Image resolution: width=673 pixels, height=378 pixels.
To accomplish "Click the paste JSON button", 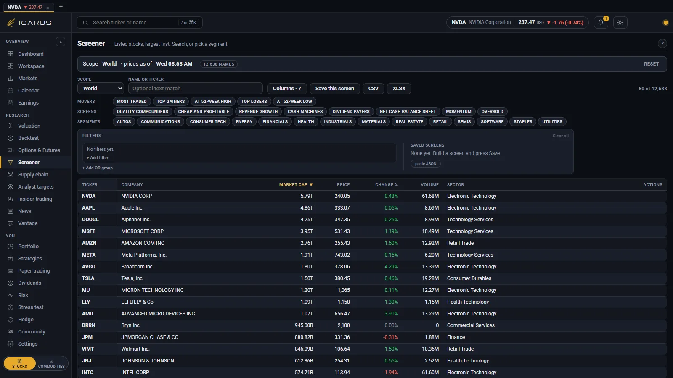I will (x=425, y=163).
